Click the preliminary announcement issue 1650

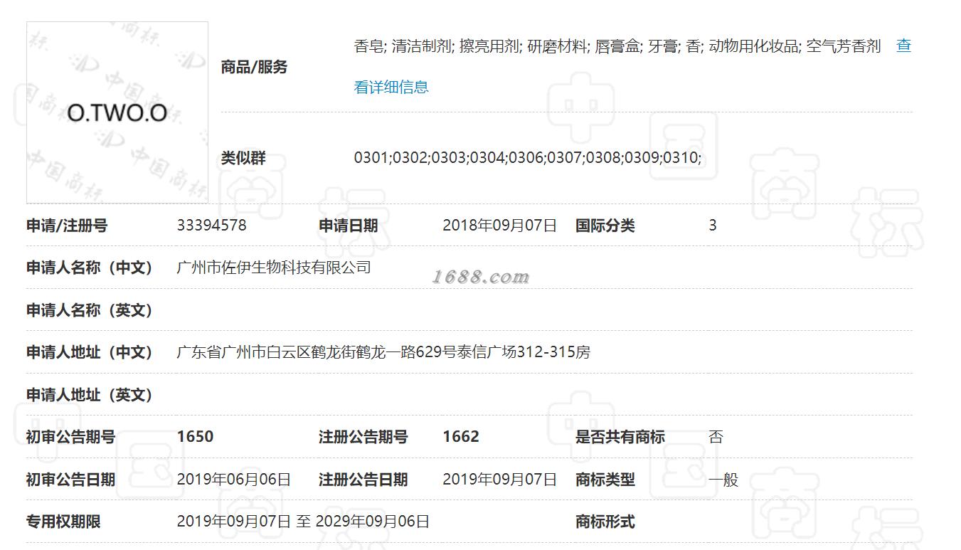195,437
